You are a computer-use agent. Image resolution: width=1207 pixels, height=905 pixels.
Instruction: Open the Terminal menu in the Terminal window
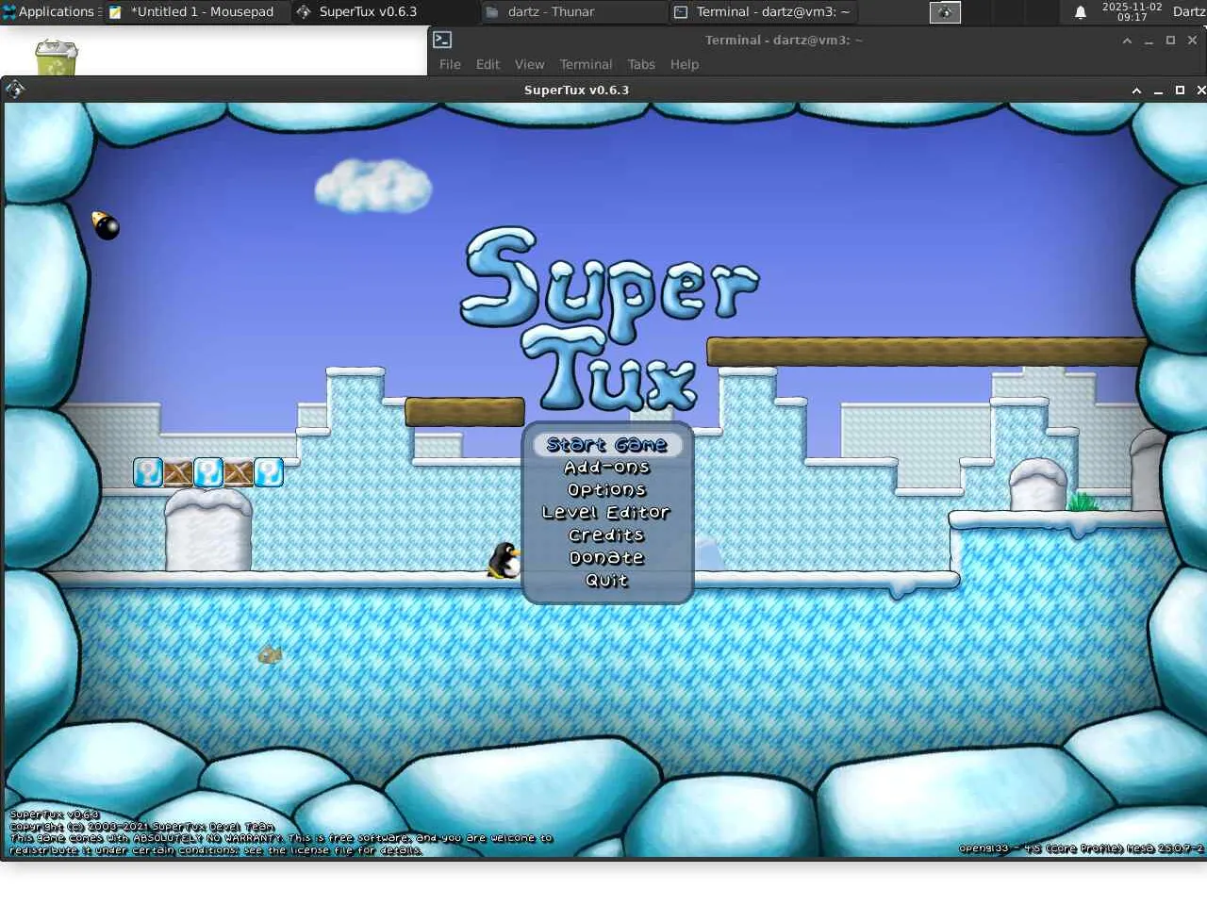coord(586,64)
